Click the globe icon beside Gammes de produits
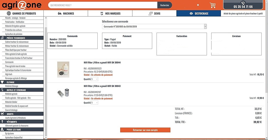268x140 pixels. tap(9, 13)
